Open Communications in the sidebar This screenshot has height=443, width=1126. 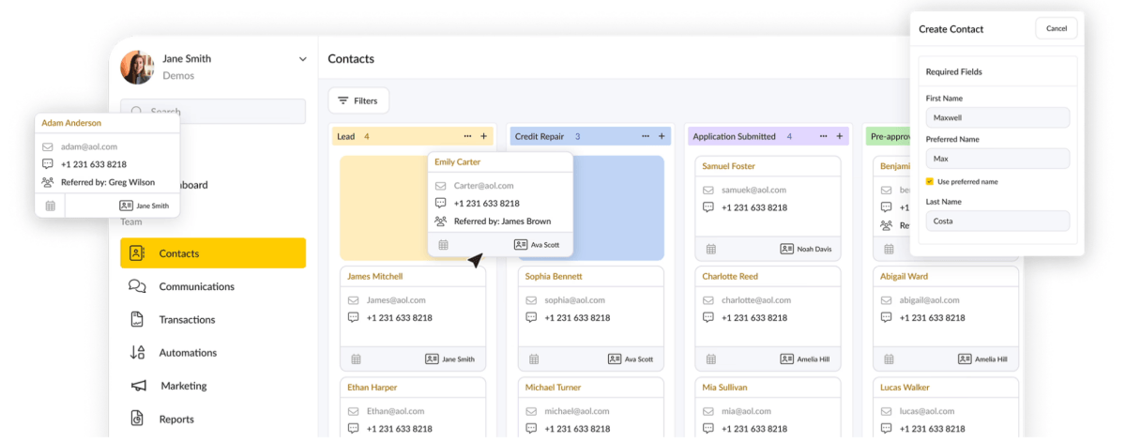point(196,286)
